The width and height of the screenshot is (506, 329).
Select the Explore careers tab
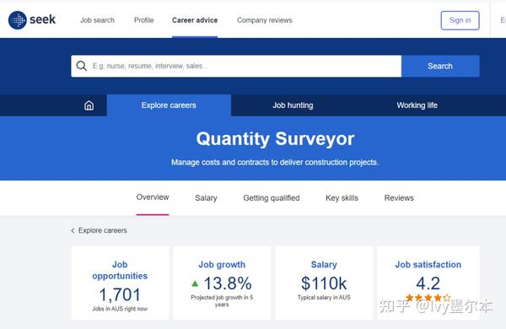169,105
